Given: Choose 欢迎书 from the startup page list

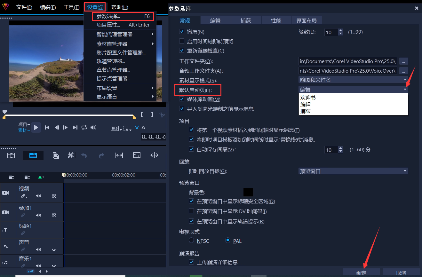Looking at the screenshot, I should [x=308, y=98].
